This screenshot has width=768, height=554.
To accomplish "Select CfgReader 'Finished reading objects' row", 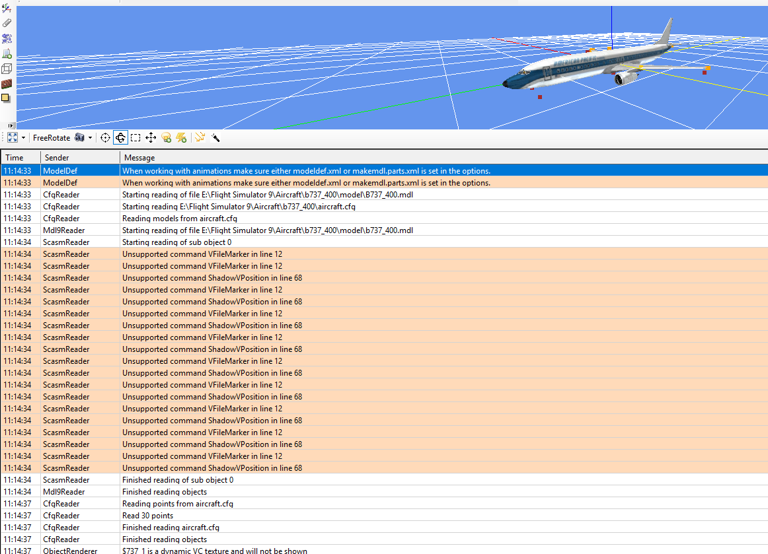I will pos(384,539).
